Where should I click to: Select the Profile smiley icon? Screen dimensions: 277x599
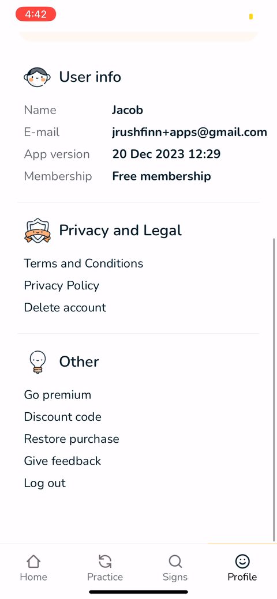pos(242,561)
